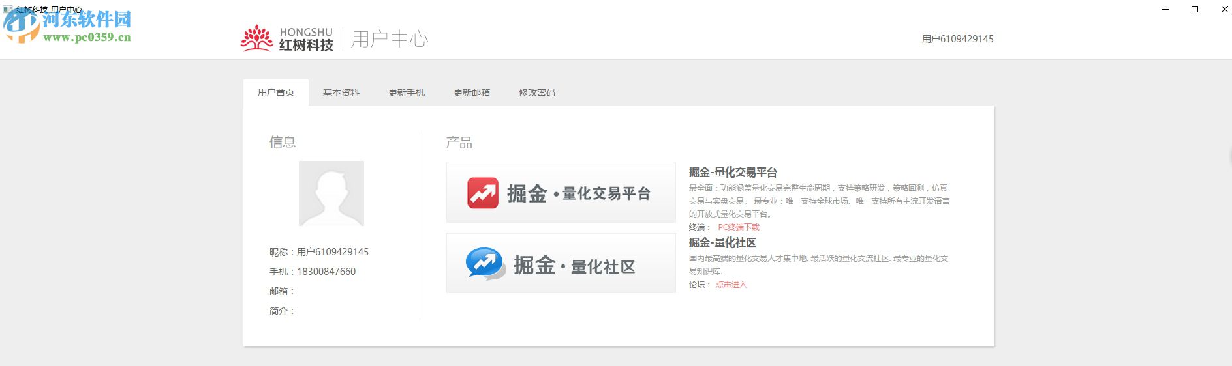Open the 用户首页 tab
This screenshot has width=1232, height=366.
pos(276,92)
